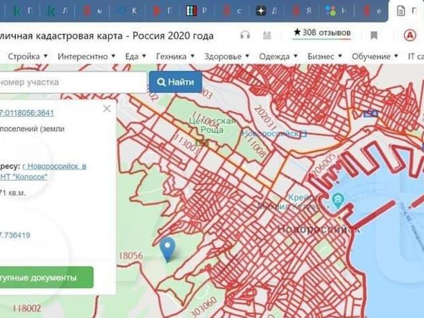Click the green доступные документы button
Screen dimensions: 424x318
coord(46,278)
